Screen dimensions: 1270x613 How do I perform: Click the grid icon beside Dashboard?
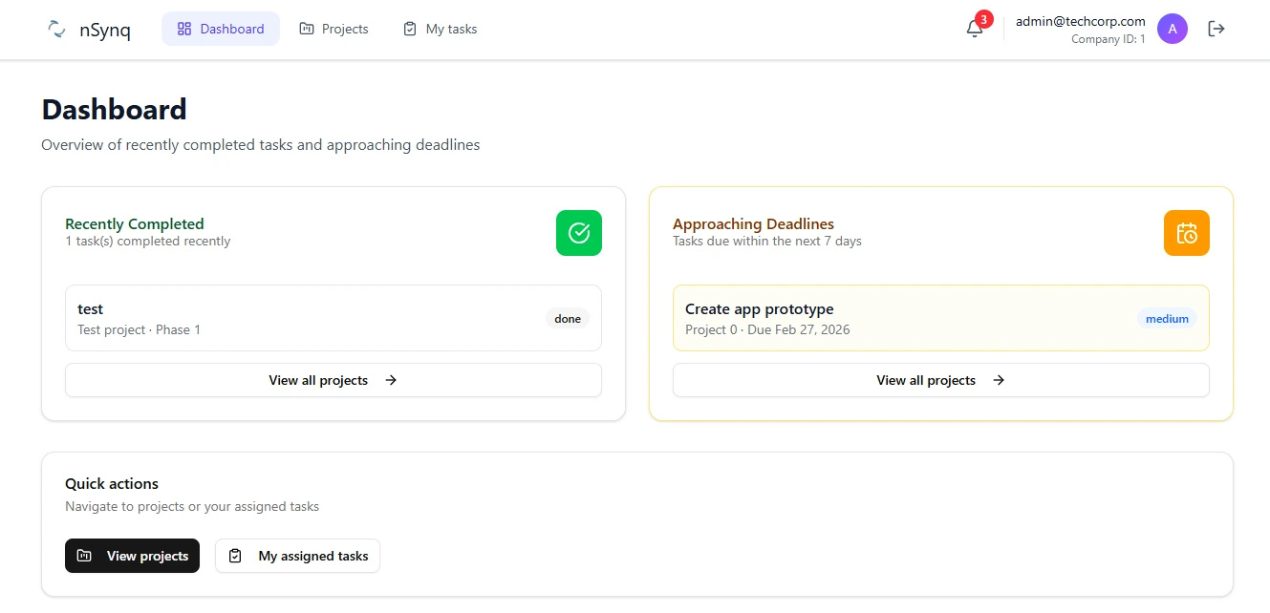tap(183, 29)
